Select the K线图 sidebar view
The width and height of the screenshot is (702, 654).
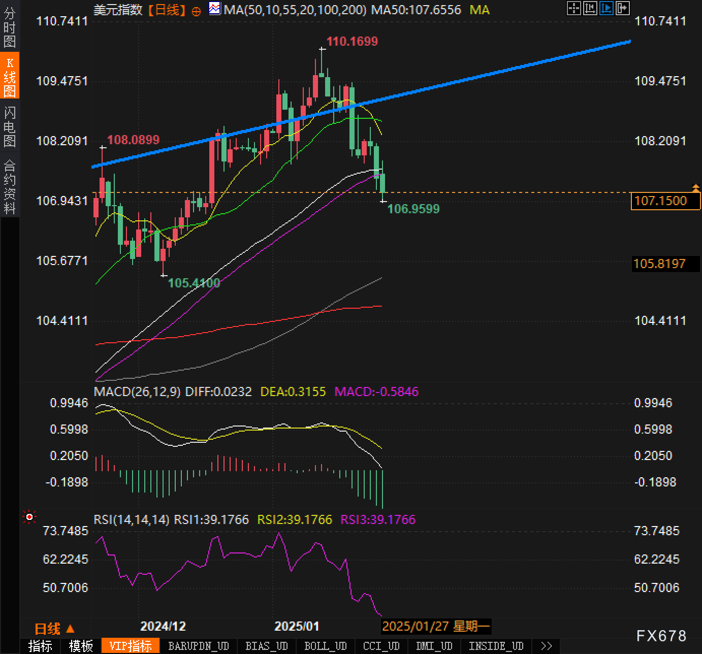pyautogui.click(x=10, y=77)
